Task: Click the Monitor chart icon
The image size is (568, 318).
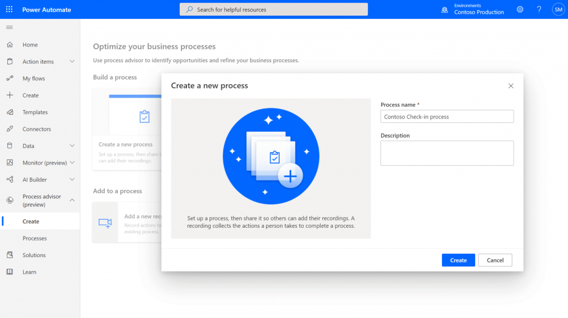Action: [10, 162]
